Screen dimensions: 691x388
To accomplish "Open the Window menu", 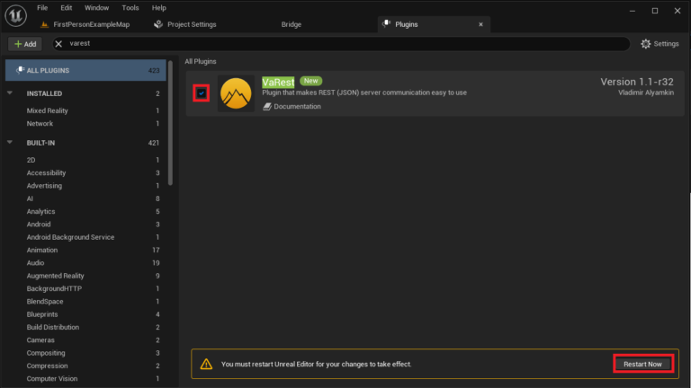I will point(96,8).
